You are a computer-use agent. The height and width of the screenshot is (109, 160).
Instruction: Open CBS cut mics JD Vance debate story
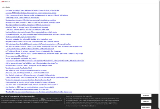38,44
